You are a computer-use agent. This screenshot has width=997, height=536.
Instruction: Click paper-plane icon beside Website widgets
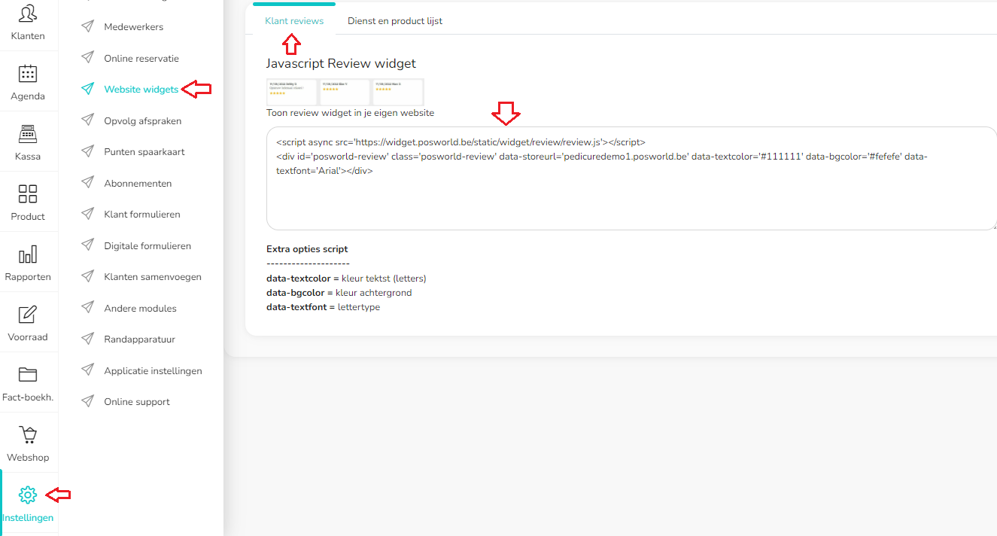(88, 89)
